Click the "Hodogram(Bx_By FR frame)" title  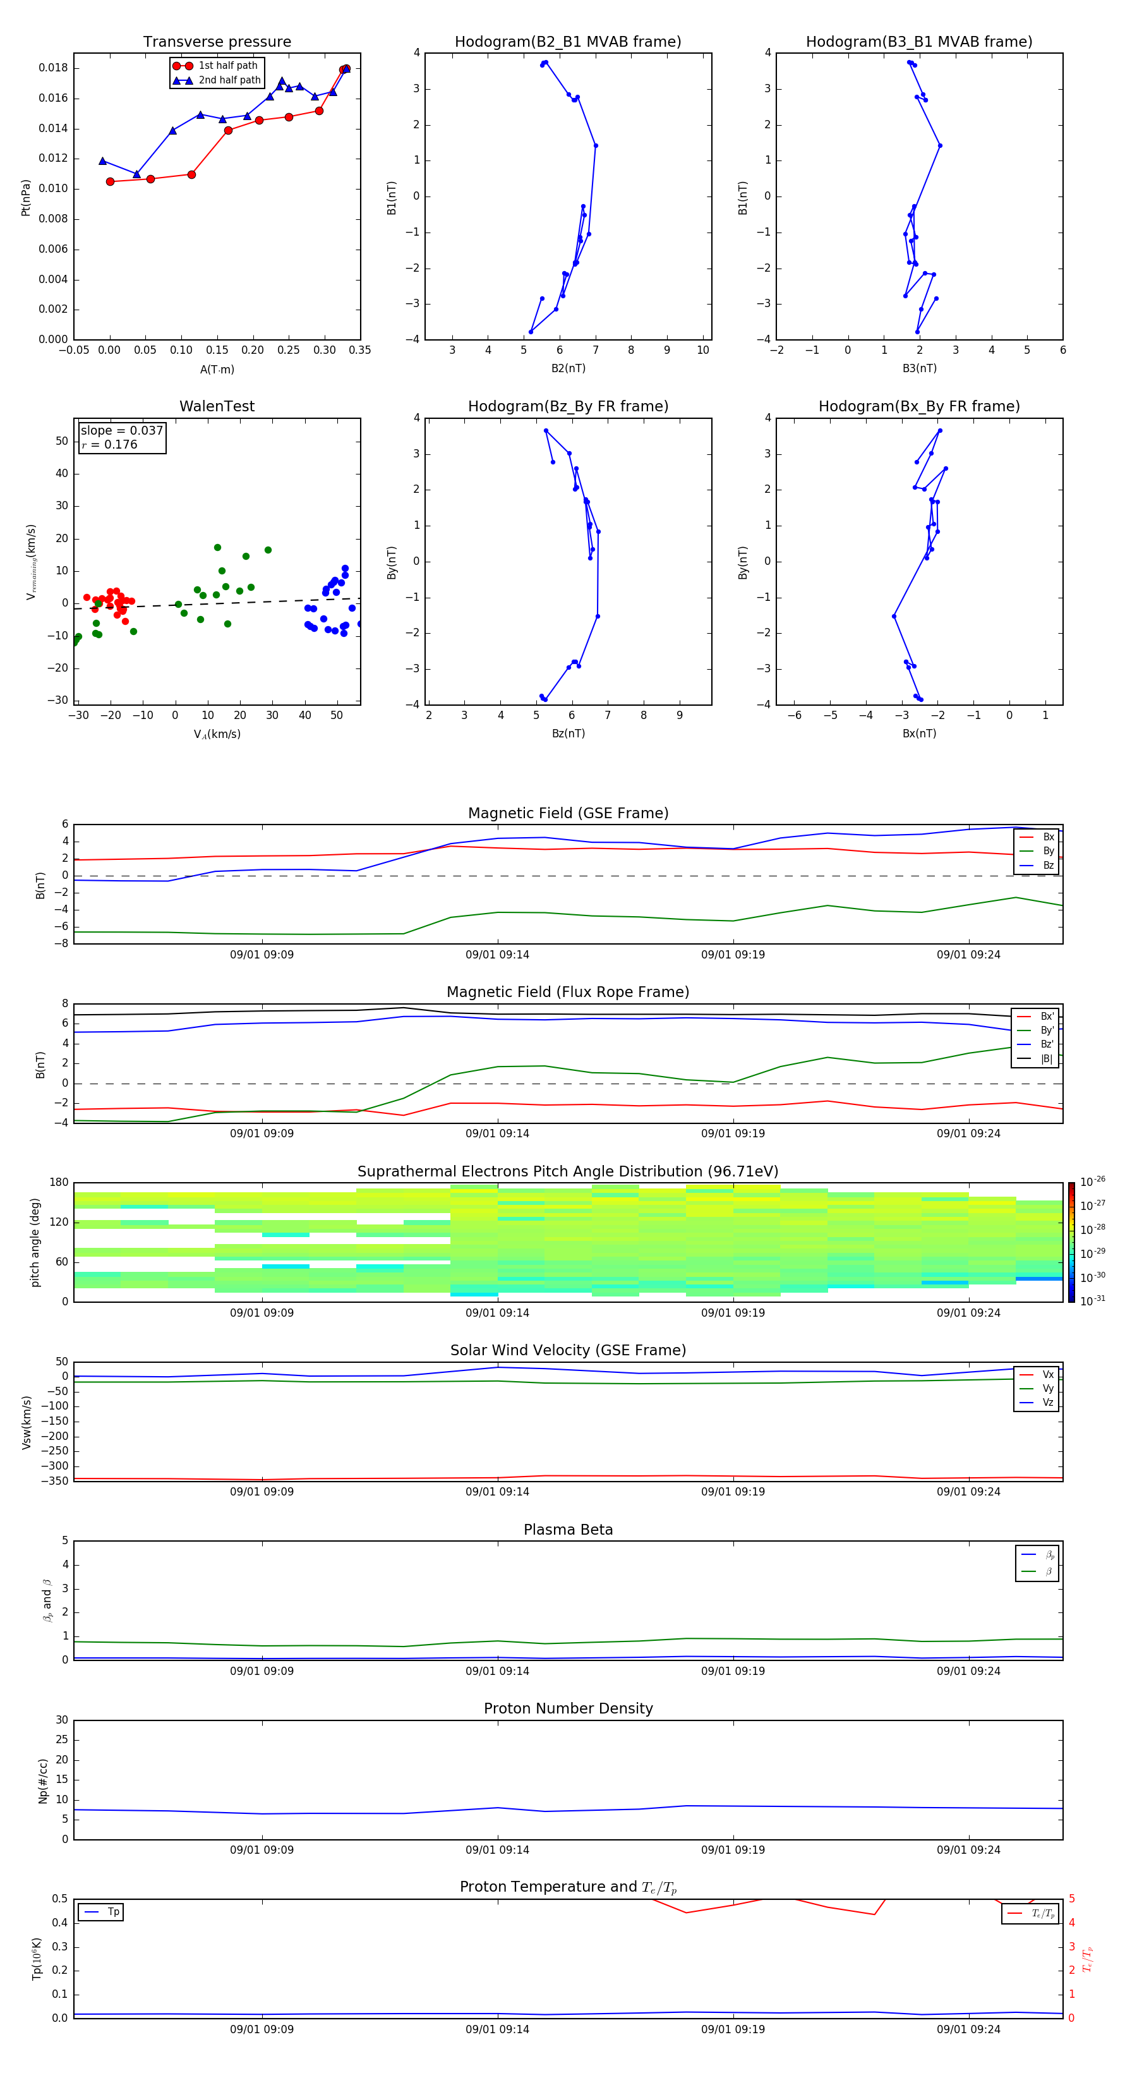919,406
